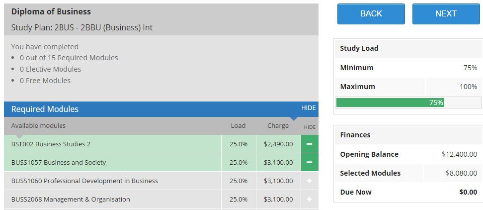This screenshot has width=483, height=210.
Task: Click the Required Modules blue header
Action: click(161, 109)
